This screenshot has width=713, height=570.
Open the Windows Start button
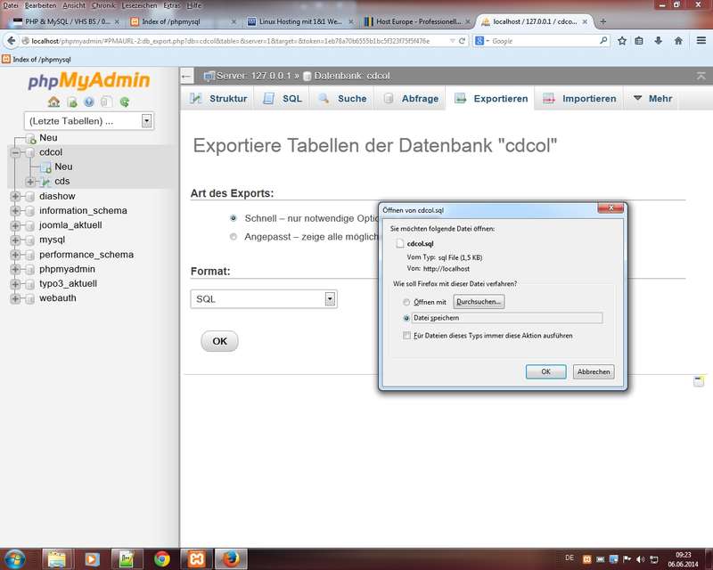14,559
